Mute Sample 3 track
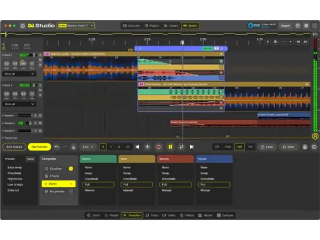Image resolution: width=320 pixels, height=240 pixels. pyautogui.click(x=40, y=131)
